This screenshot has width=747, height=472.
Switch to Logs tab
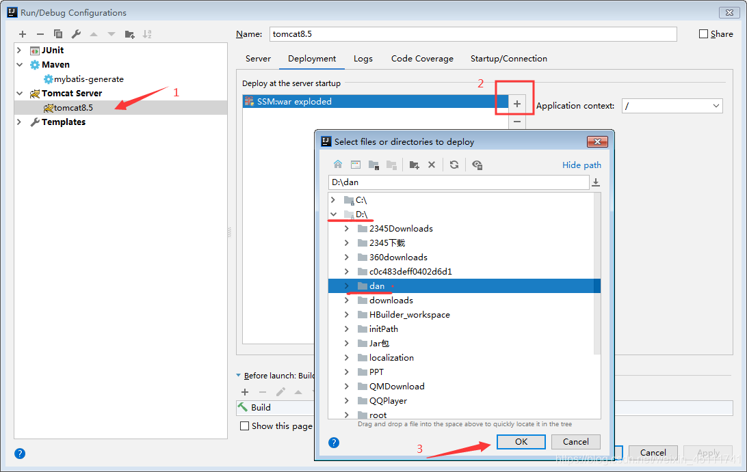363,59
